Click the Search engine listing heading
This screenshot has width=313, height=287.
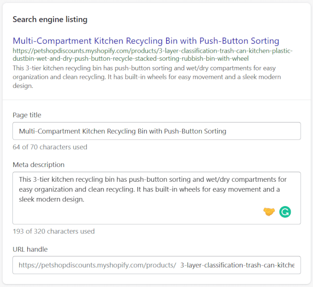pos(50,20)
